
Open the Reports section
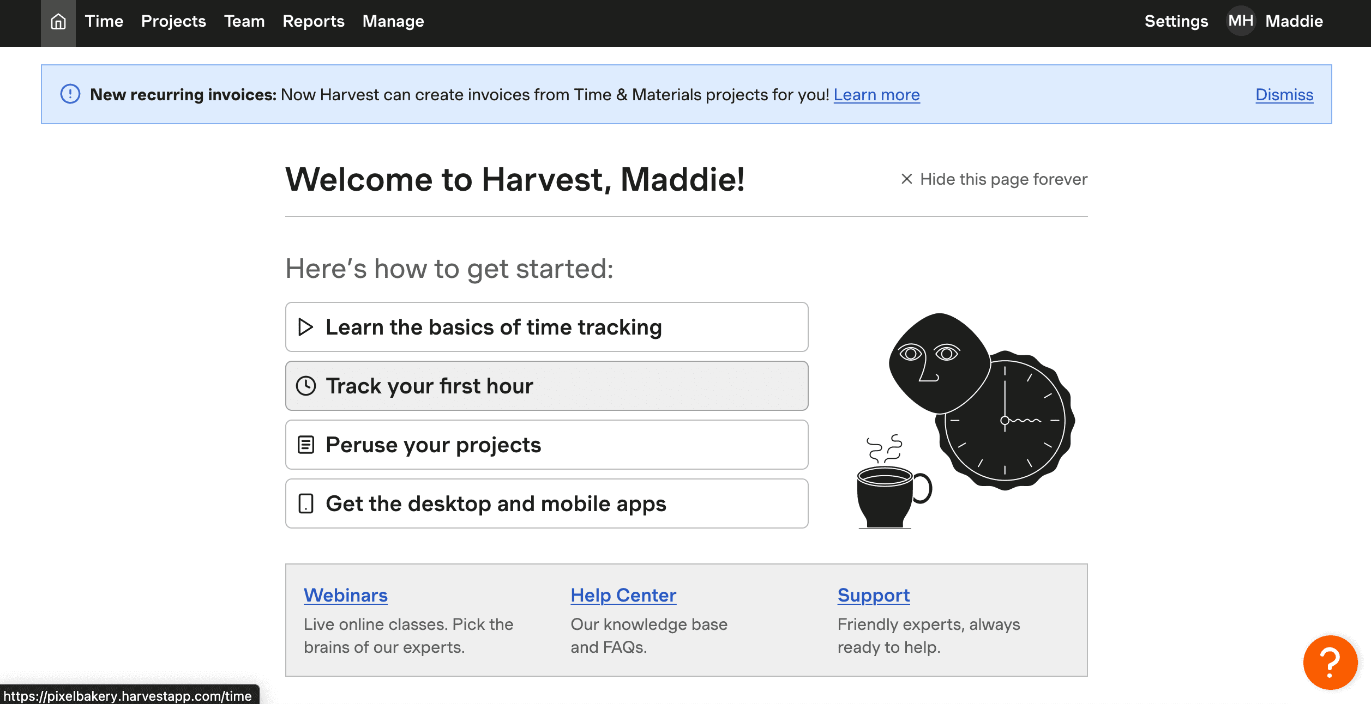pos(314,21)
